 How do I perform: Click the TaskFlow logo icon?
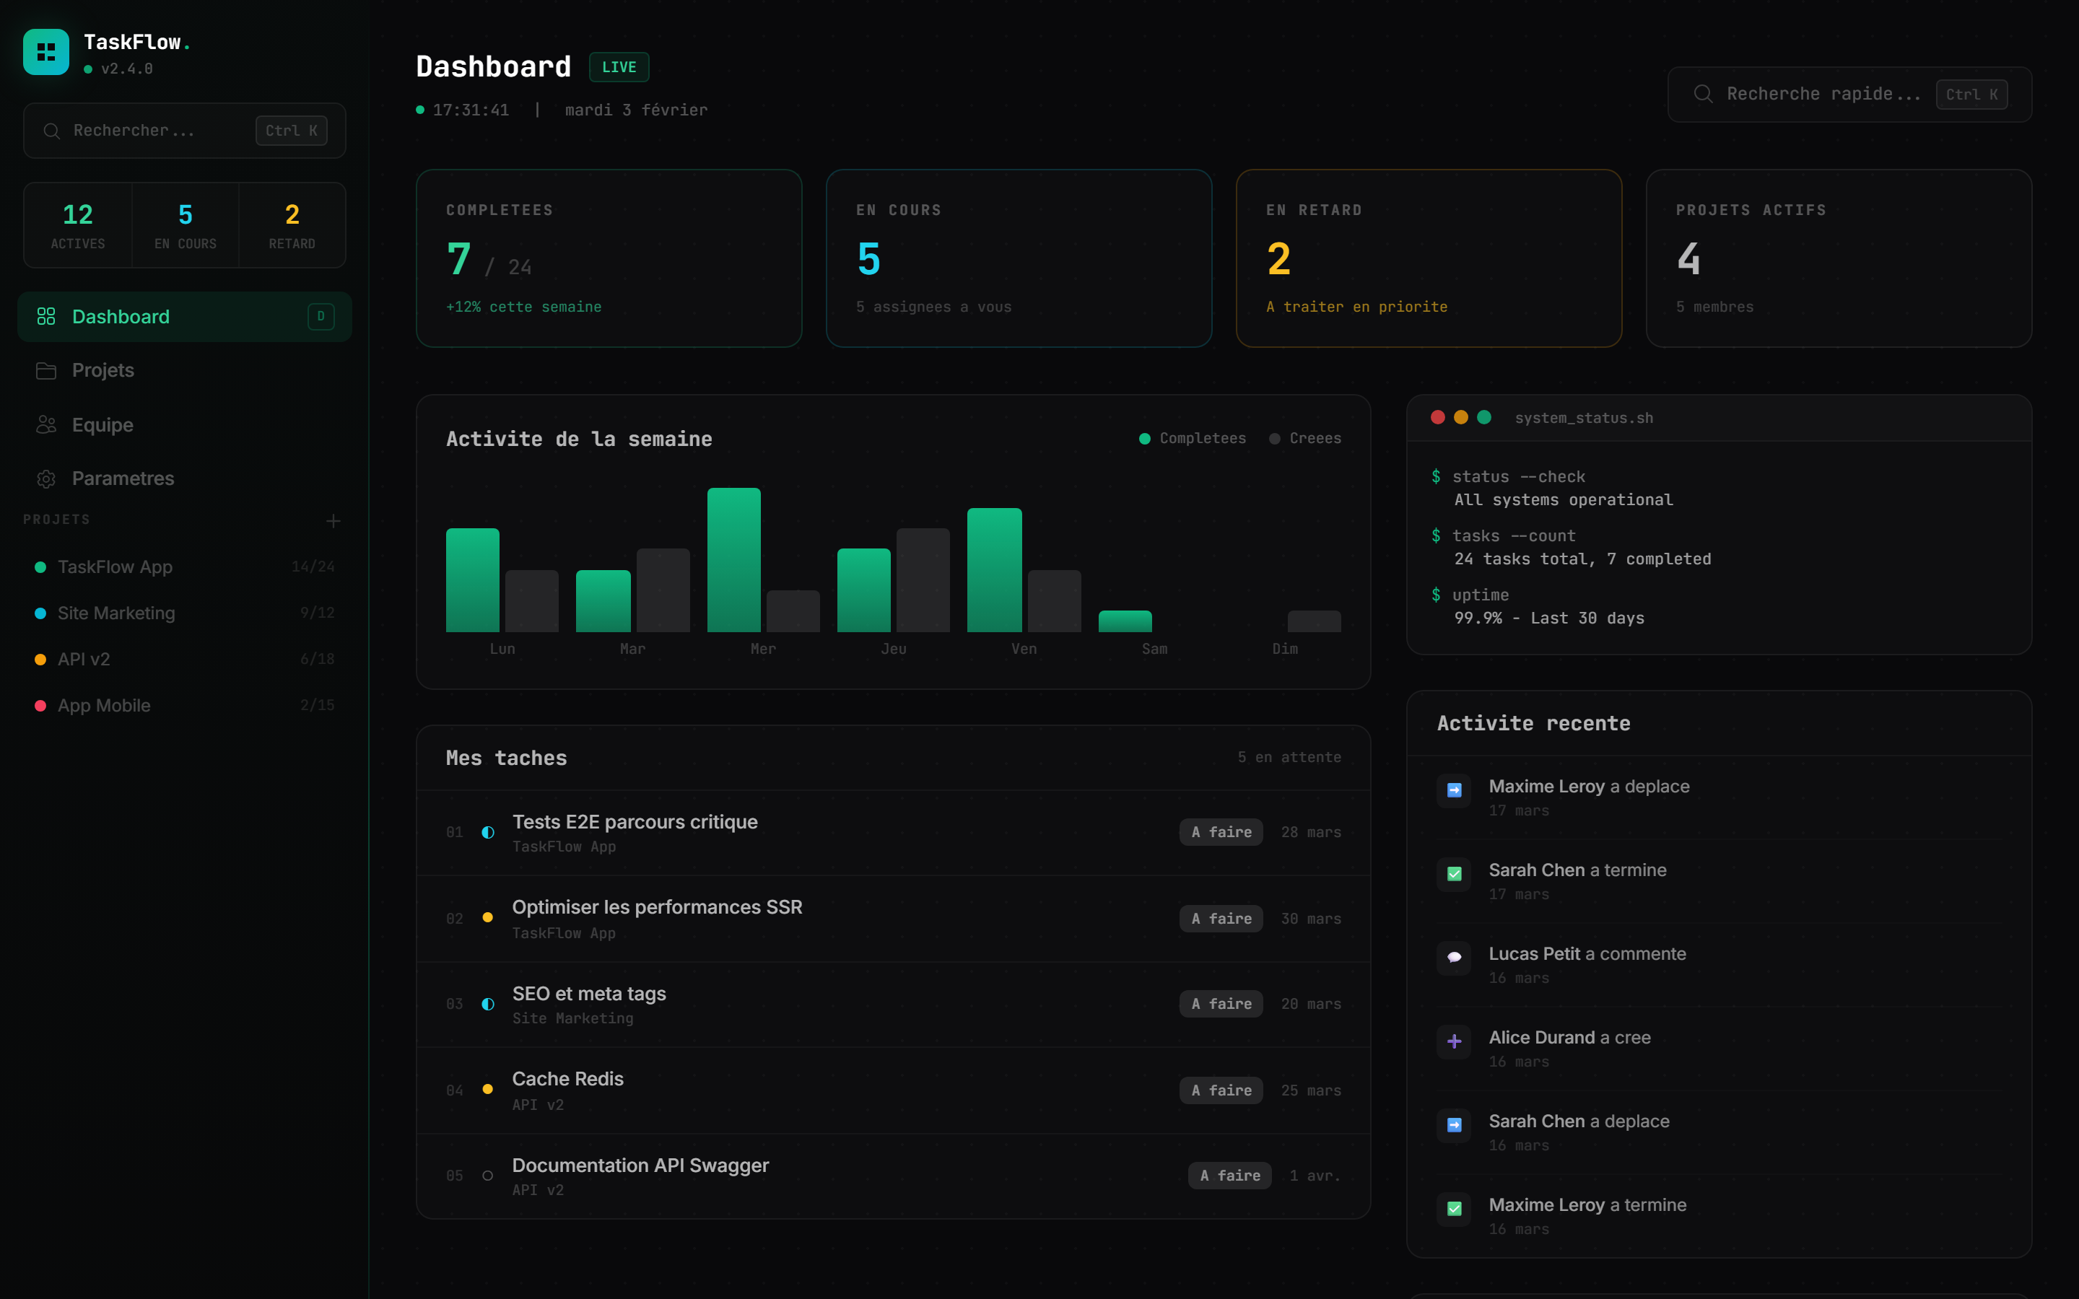45,53
